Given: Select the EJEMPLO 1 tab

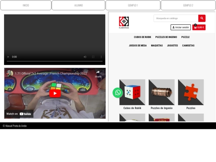Looking at the screenshot, I should tap(133, 5).
